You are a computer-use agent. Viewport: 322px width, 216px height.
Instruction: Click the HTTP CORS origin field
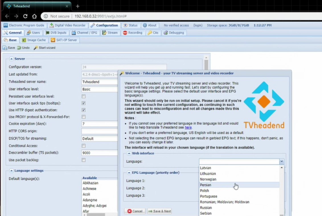click(x=100, y=131)
